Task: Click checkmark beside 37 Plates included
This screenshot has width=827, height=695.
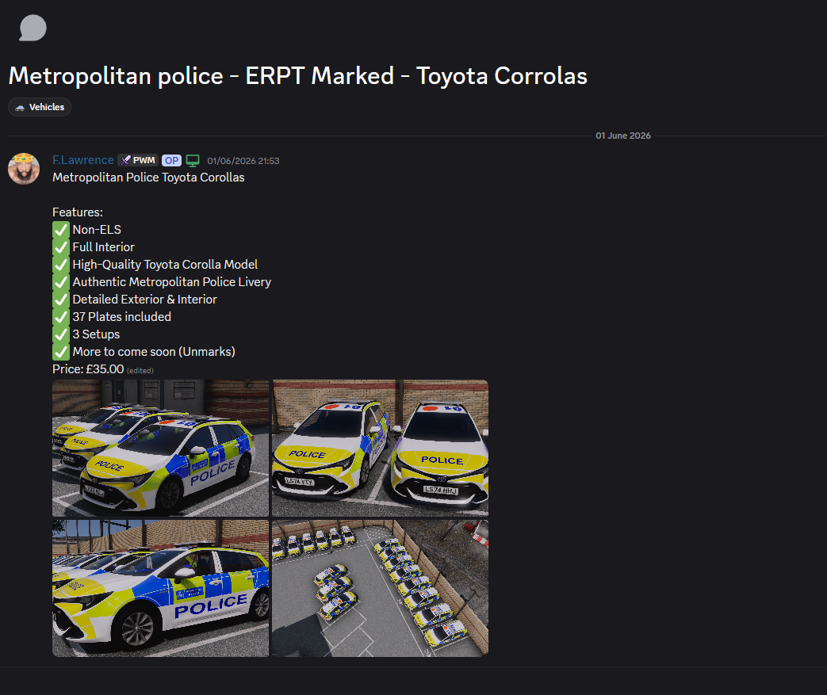Action: tap(61, 317)
